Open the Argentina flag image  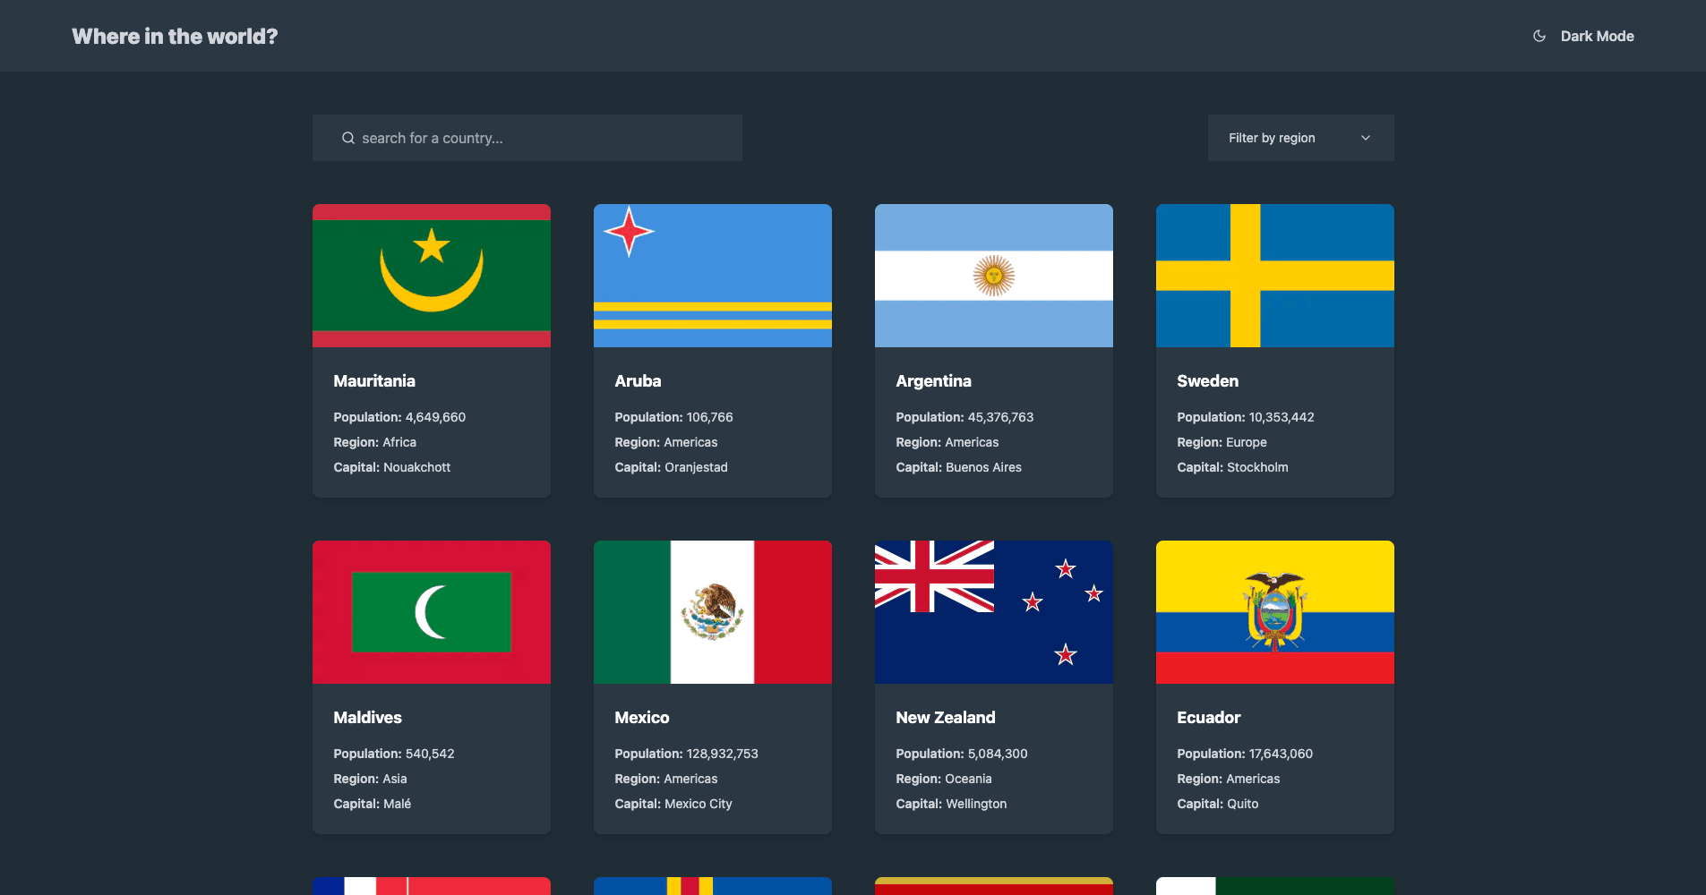coord(994,276)
